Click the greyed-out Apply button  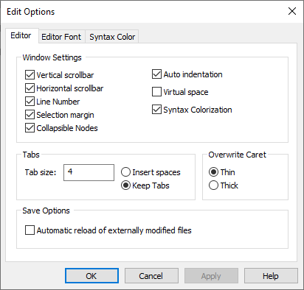(x=211, y=276)
